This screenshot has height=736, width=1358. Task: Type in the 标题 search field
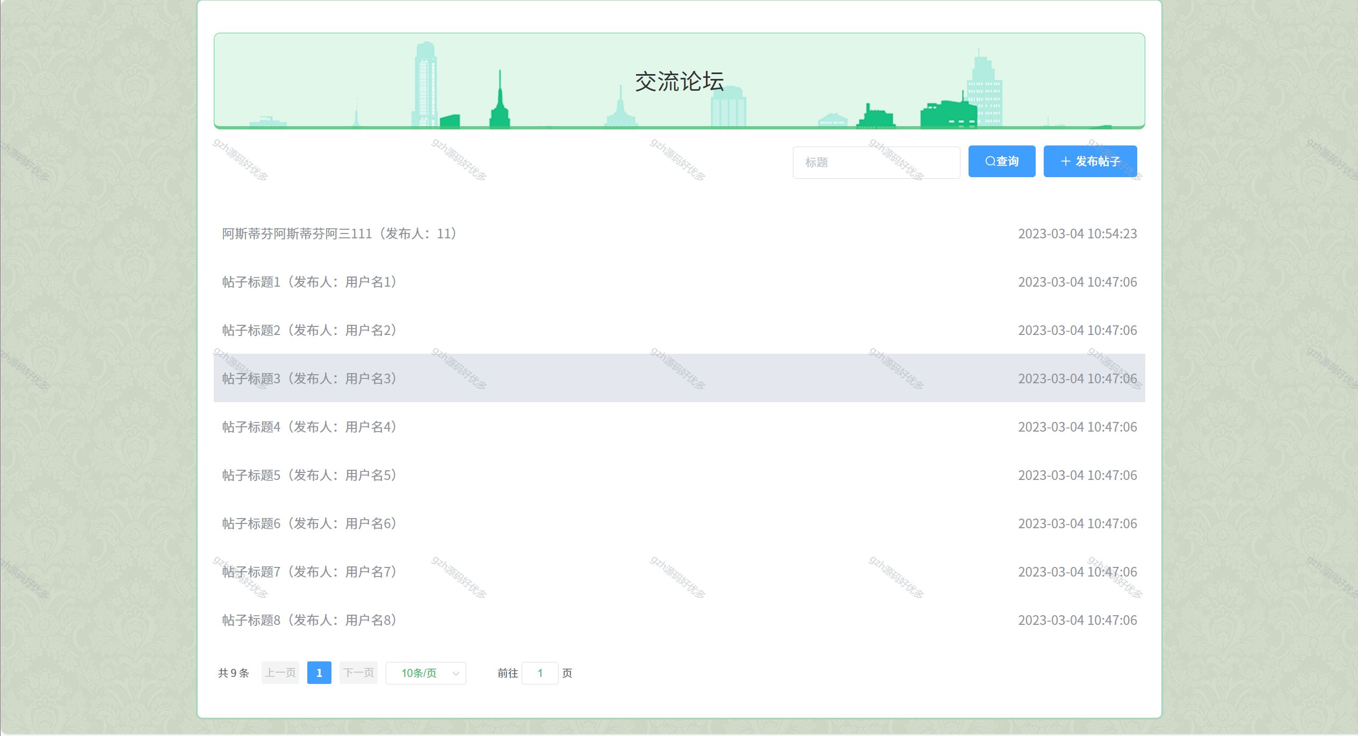pos(876,162)
